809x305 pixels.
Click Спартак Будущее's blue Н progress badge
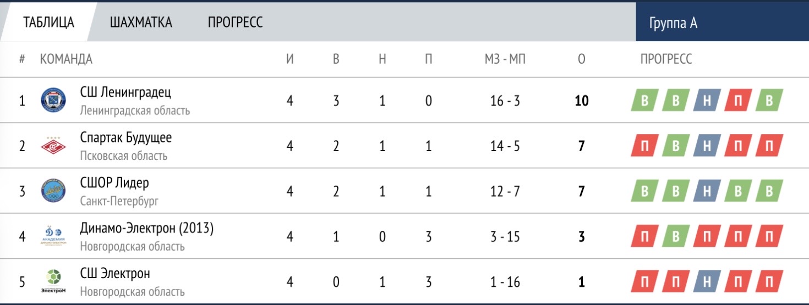(707, 146)
